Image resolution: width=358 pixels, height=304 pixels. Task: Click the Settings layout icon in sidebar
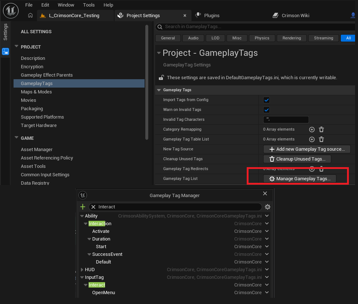5,51
